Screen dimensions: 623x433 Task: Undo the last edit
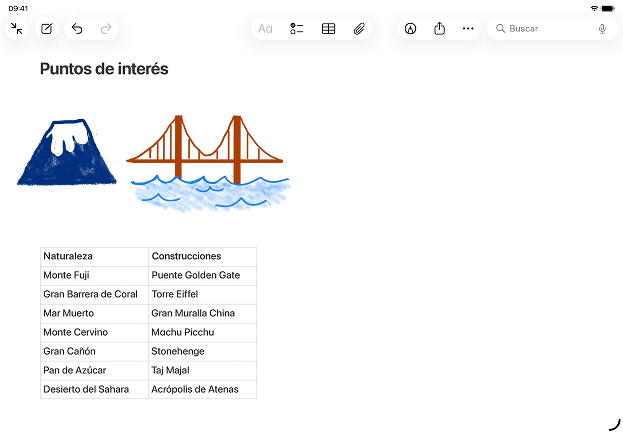point(77,29)
